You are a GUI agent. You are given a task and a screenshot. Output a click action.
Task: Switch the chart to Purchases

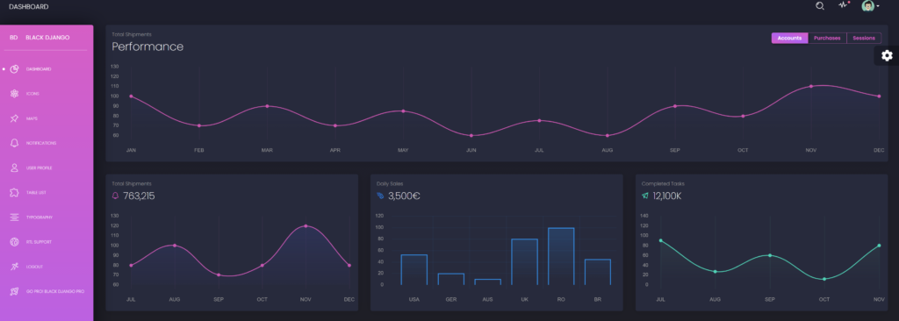coord(827,38)
